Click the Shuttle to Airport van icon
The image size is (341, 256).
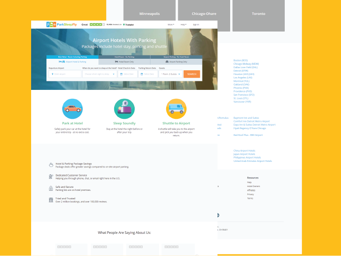click(x=176, y=109)
